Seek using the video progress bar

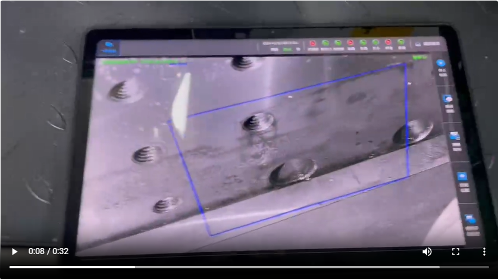click(249, 267)
